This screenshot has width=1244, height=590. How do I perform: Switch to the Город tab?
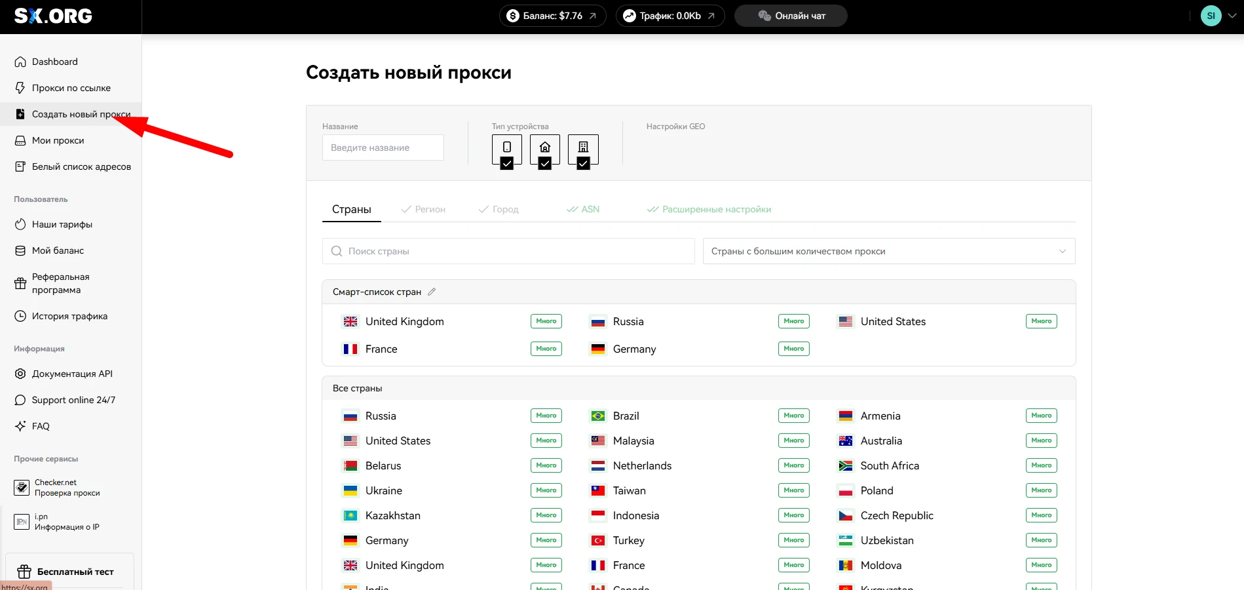[x=499, y=209]
